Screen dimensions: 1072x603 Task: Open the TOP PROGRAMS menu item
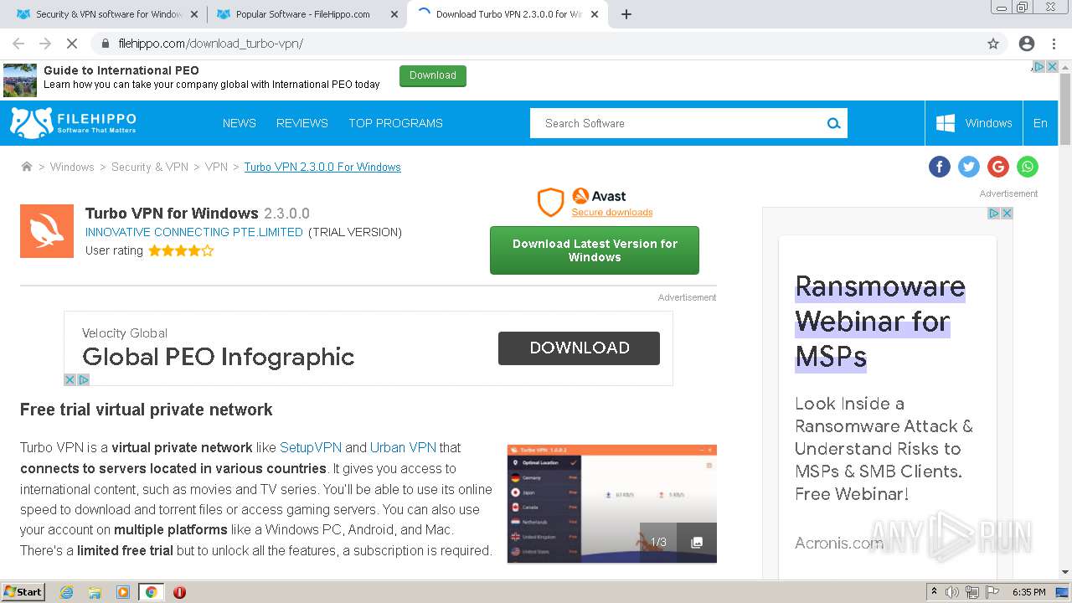395,123
